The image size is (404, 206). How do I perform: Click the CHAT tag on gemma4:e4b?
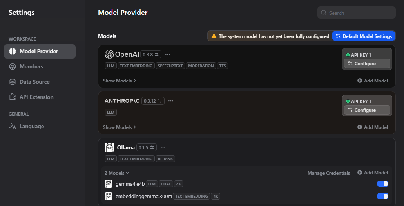click(x=166, y=184)
